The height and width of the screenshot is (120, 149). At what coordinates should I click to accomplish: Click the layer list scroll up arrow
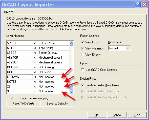click(71, 43)
